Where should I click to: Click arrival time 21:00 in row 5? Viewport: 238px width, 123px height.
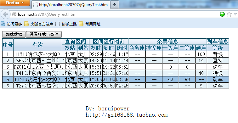click(109, 79)
